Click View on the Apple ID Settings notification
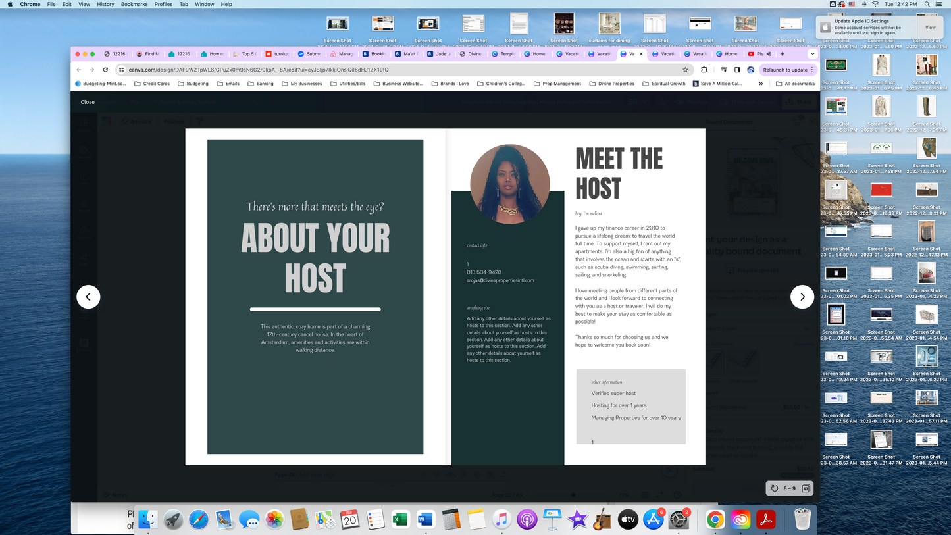This screenshot has height=535, width=951. pyautogui.click(x=930, y=28)
